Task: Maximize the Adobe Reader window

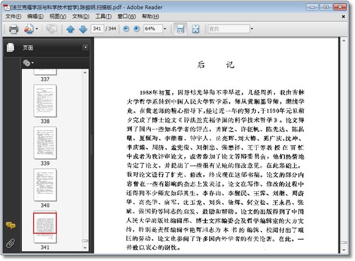Action: [326, 7]
